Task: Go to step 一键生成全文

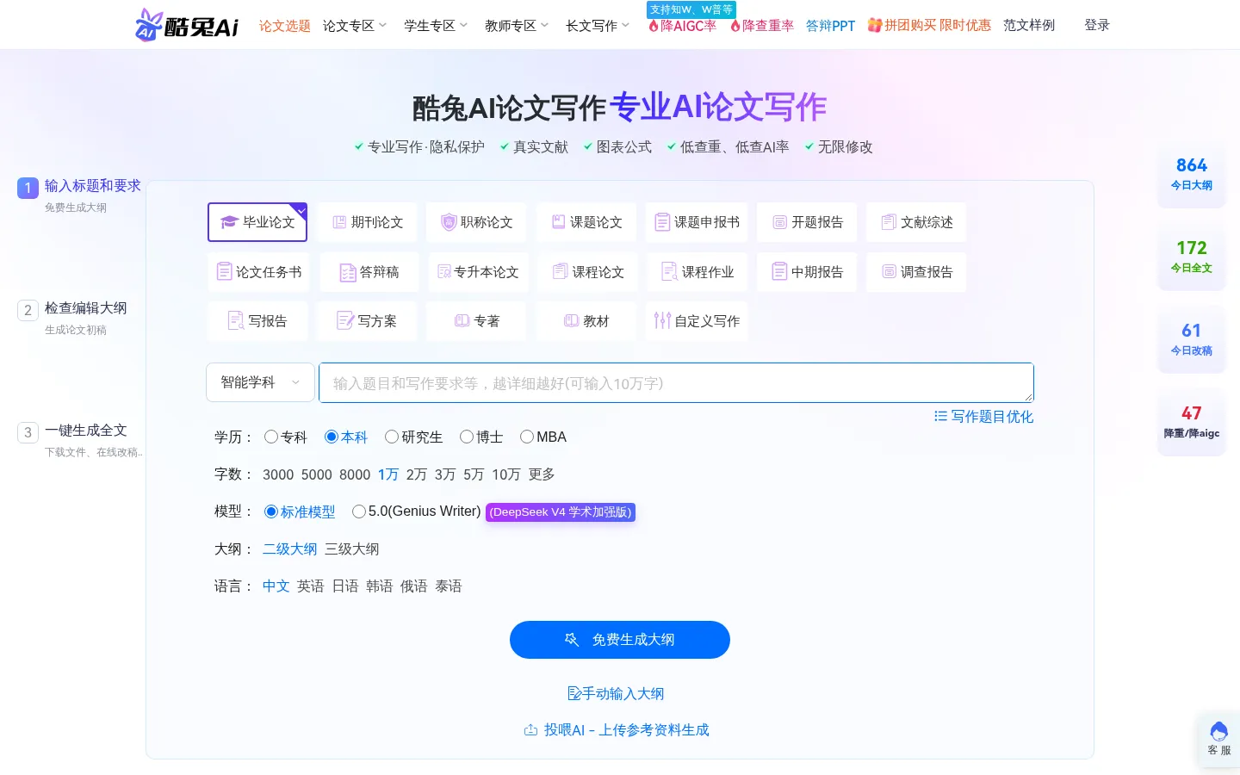Action: tap(85, 431)
